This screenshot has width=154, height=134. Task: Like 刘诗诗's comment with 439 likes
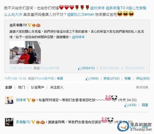(x=130, y=105)
